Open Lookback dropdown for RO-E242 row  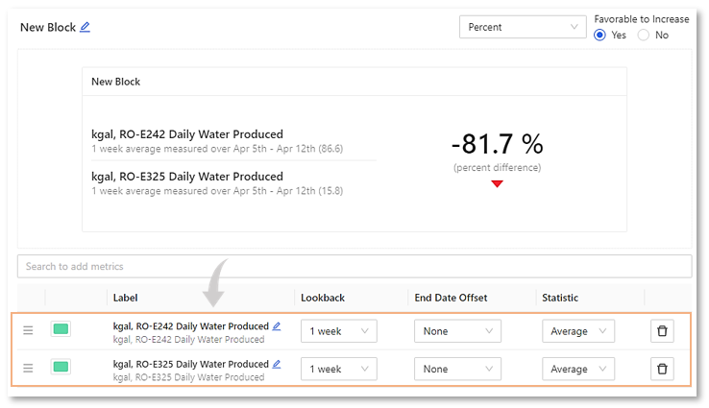338,331
